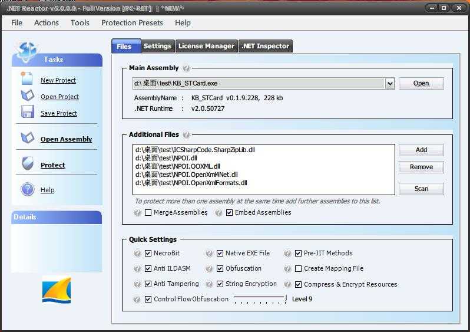Click the Remove button

421,167
